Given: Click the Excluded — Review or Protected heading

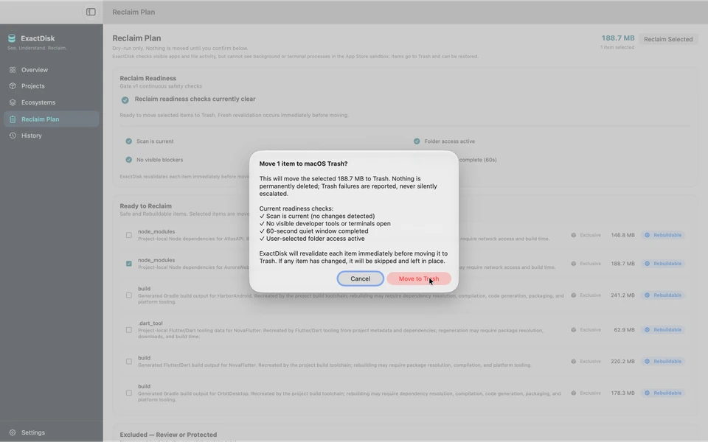Looking at the screenshot, I should (x=168, y=435).
